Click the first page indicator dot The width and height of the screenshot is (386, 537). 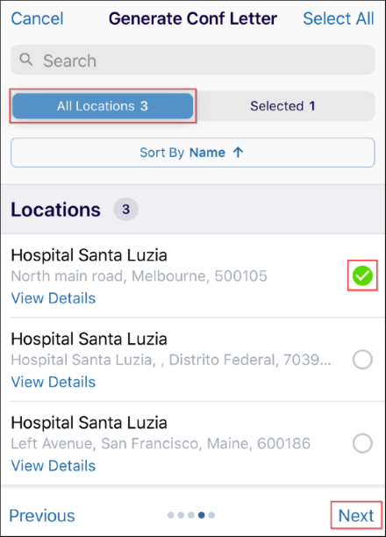pyautogui.click(x=170, y=515)
